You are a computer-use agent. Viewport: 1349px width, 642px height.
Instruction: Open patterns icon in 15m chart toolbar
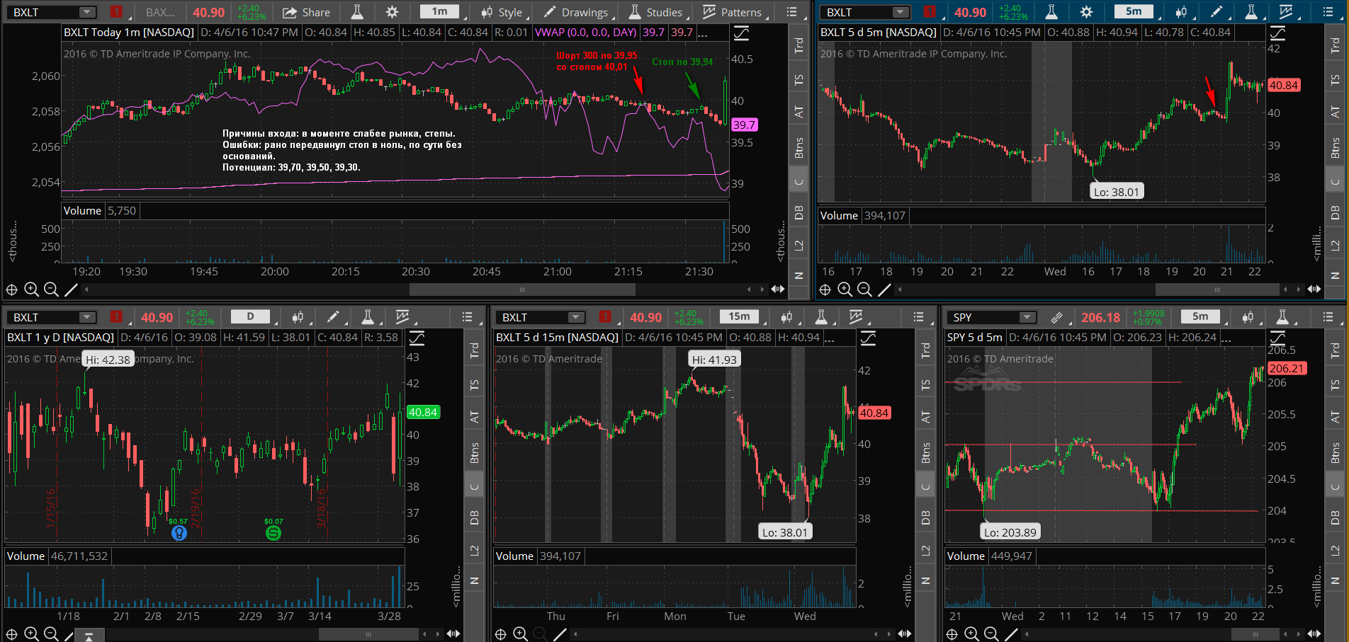[856, 317]
